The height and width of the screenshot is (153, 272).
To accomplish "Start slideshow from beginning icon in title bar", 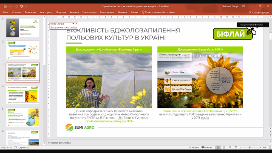I will [22, 6].
